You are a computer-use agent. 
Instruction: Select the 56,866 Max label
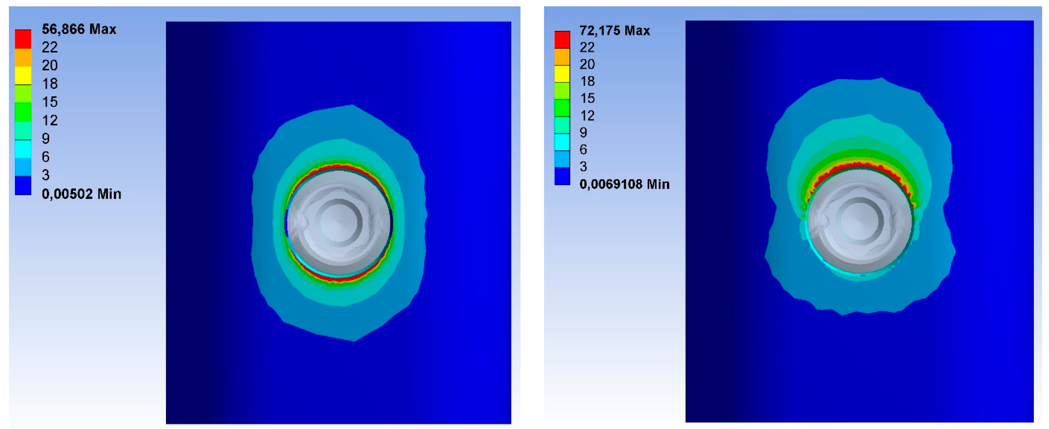click(x=79, y=29)
